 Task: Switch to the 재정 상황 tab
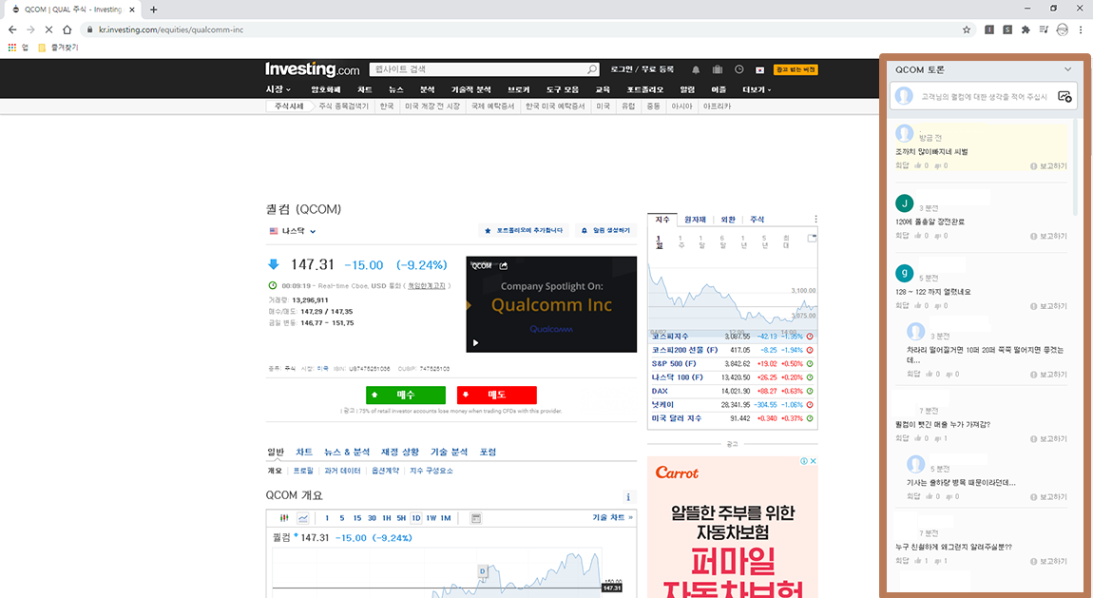400,453
